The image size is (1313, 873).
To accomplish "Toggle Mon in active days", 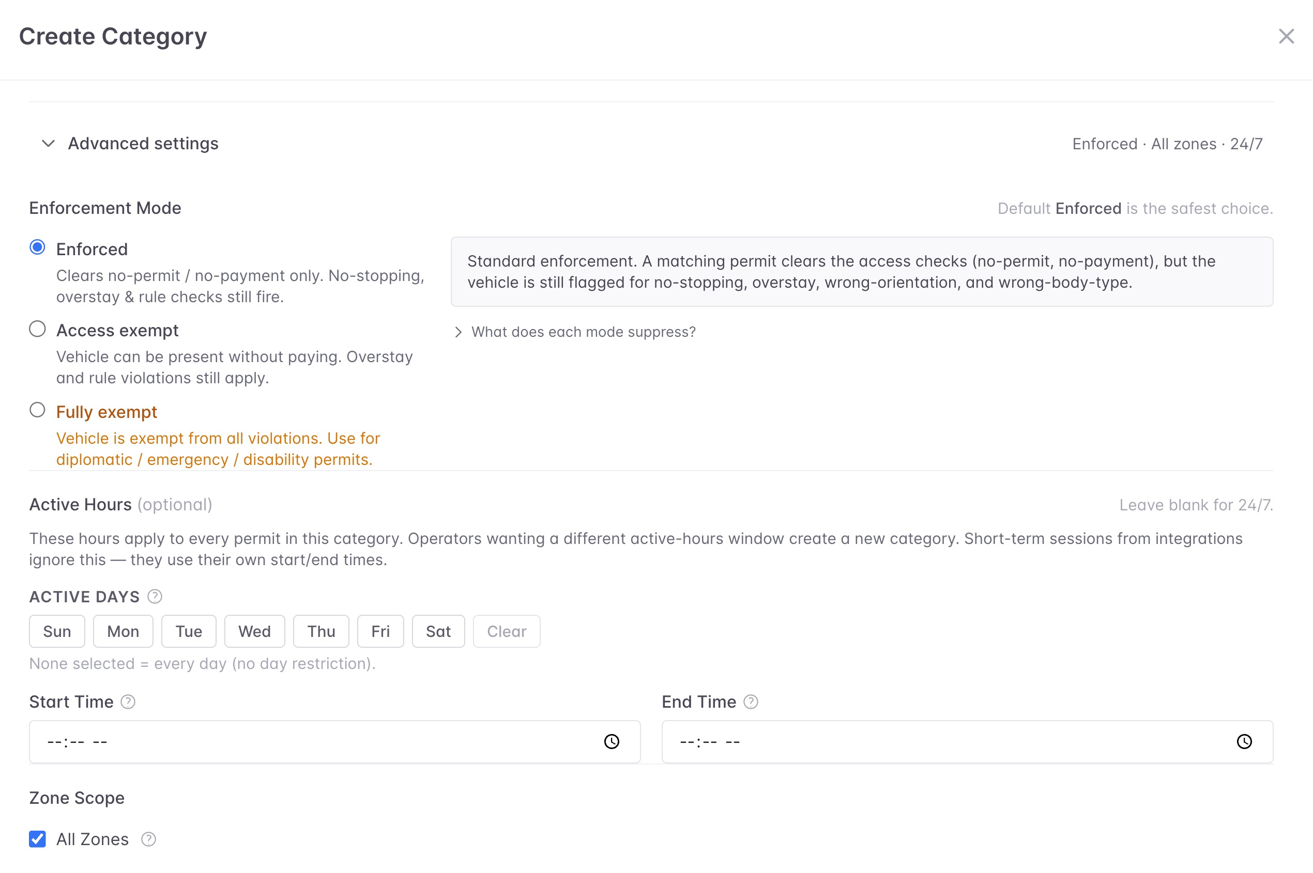I will 123,631.
